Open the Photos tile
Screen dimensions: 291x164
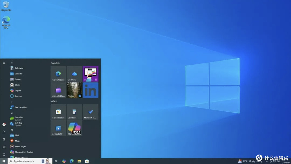coord(74,90)
